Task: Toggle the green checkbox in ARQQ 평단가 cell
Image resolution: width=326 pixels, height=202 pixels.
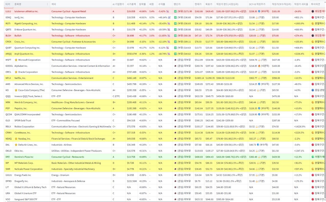Action: [x=175, y=54]
